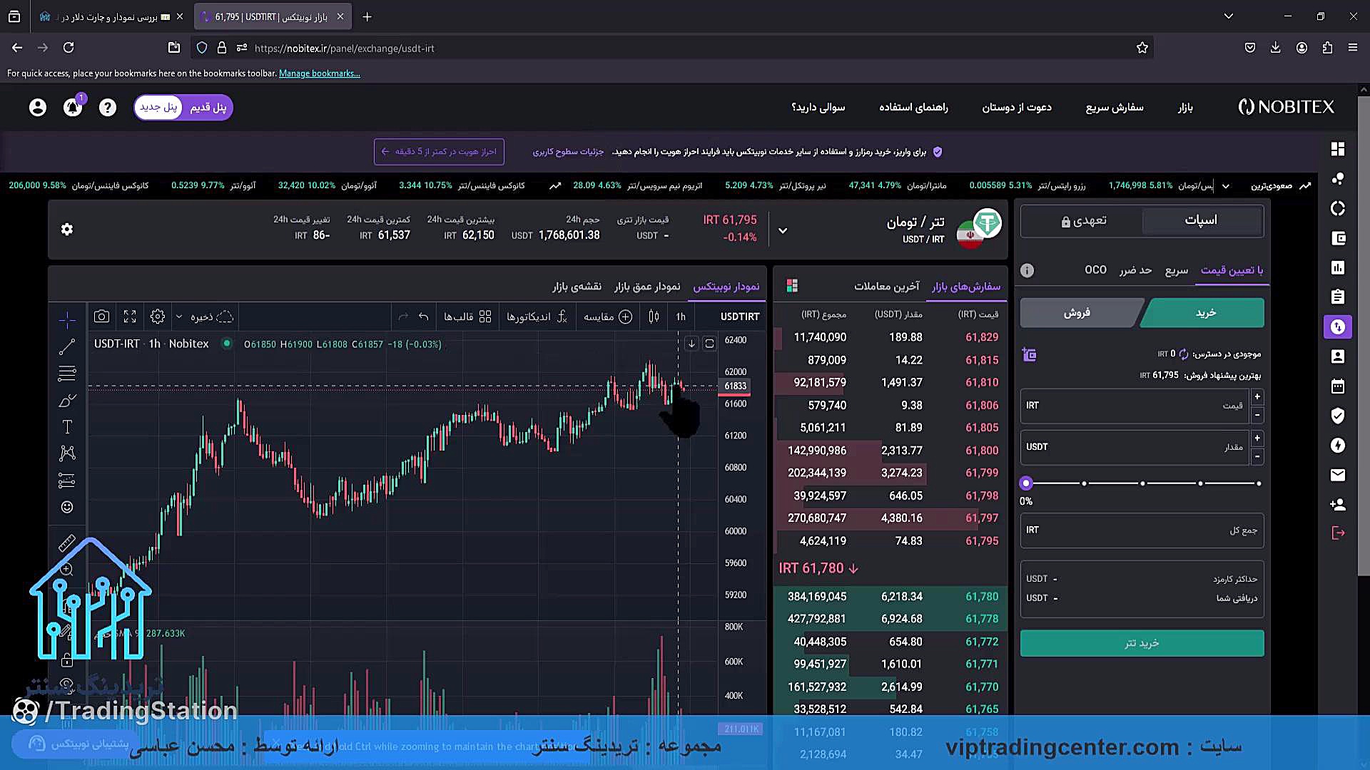Open the circular portfolio icon in sidebar
This screenshot has height=770, width=1370.
1338,208
